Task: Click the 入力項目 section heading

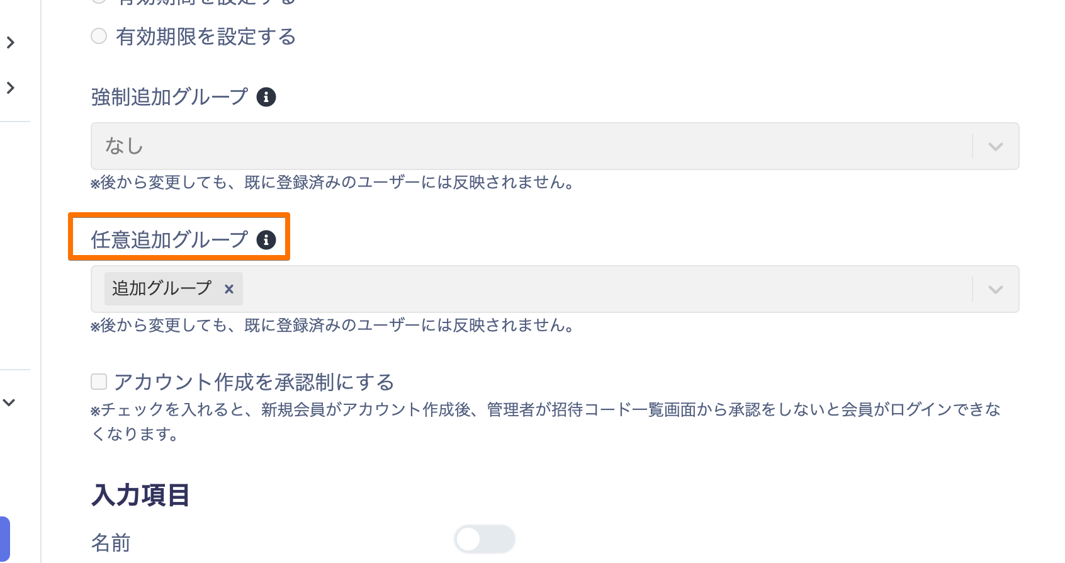Action: point(140,495)
